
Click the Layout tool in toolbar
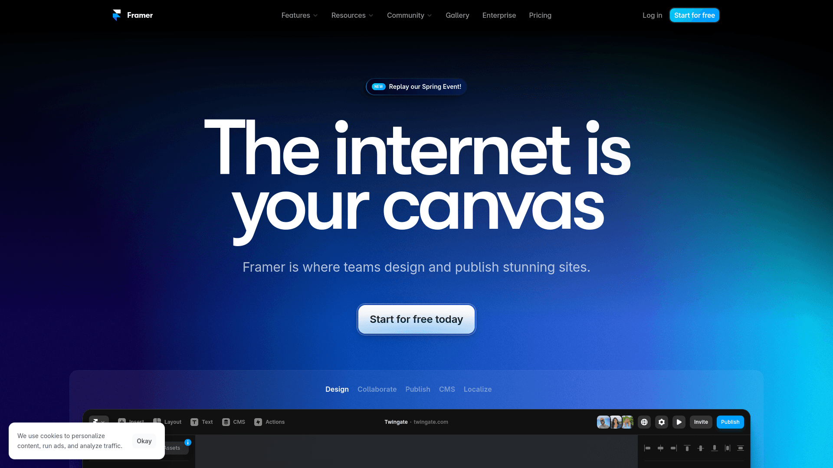tap(167, 422)
